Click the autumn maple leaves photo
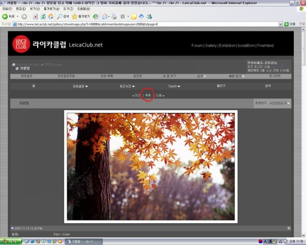The image size is (306, 245). pyautogui.click(x=150, y=166)
